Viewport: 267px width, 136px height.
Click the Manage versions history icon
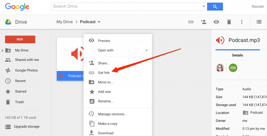tap(91, 114)
